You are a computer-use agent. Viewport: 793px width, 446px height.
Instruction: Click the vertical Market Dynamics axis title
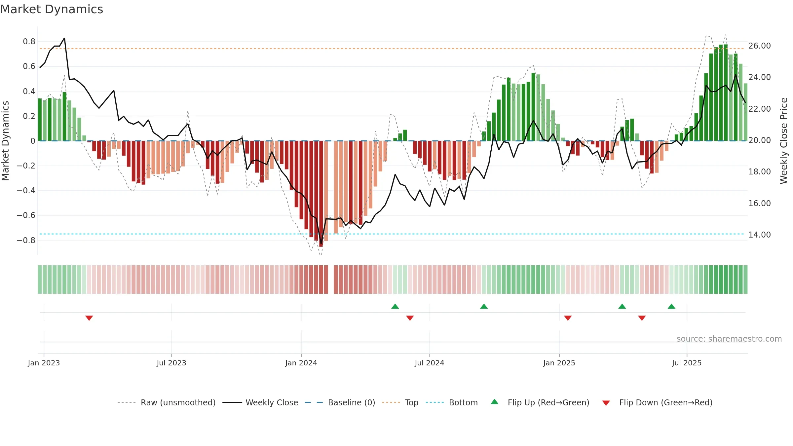[x=5, y=141]
